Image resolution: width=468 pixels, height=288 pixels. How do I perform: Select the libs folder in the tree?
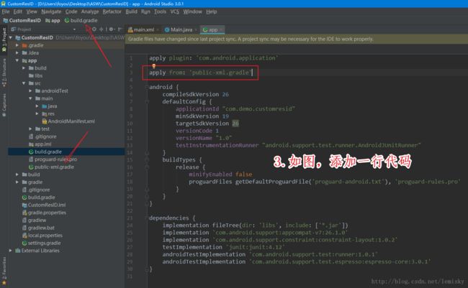tap(35, 75)
